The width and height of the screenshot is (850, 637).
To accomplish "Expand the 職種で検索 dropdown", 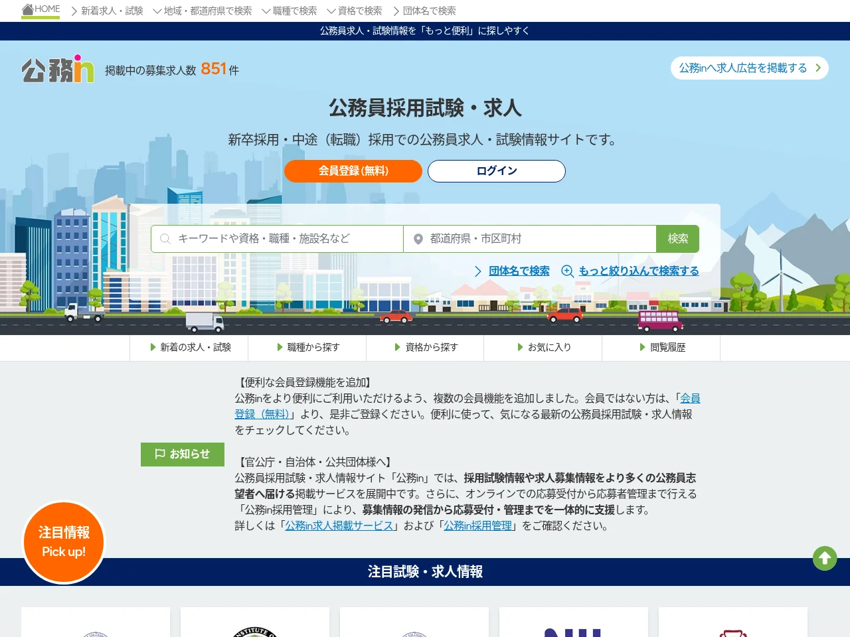I will click(x=289, y=11).
